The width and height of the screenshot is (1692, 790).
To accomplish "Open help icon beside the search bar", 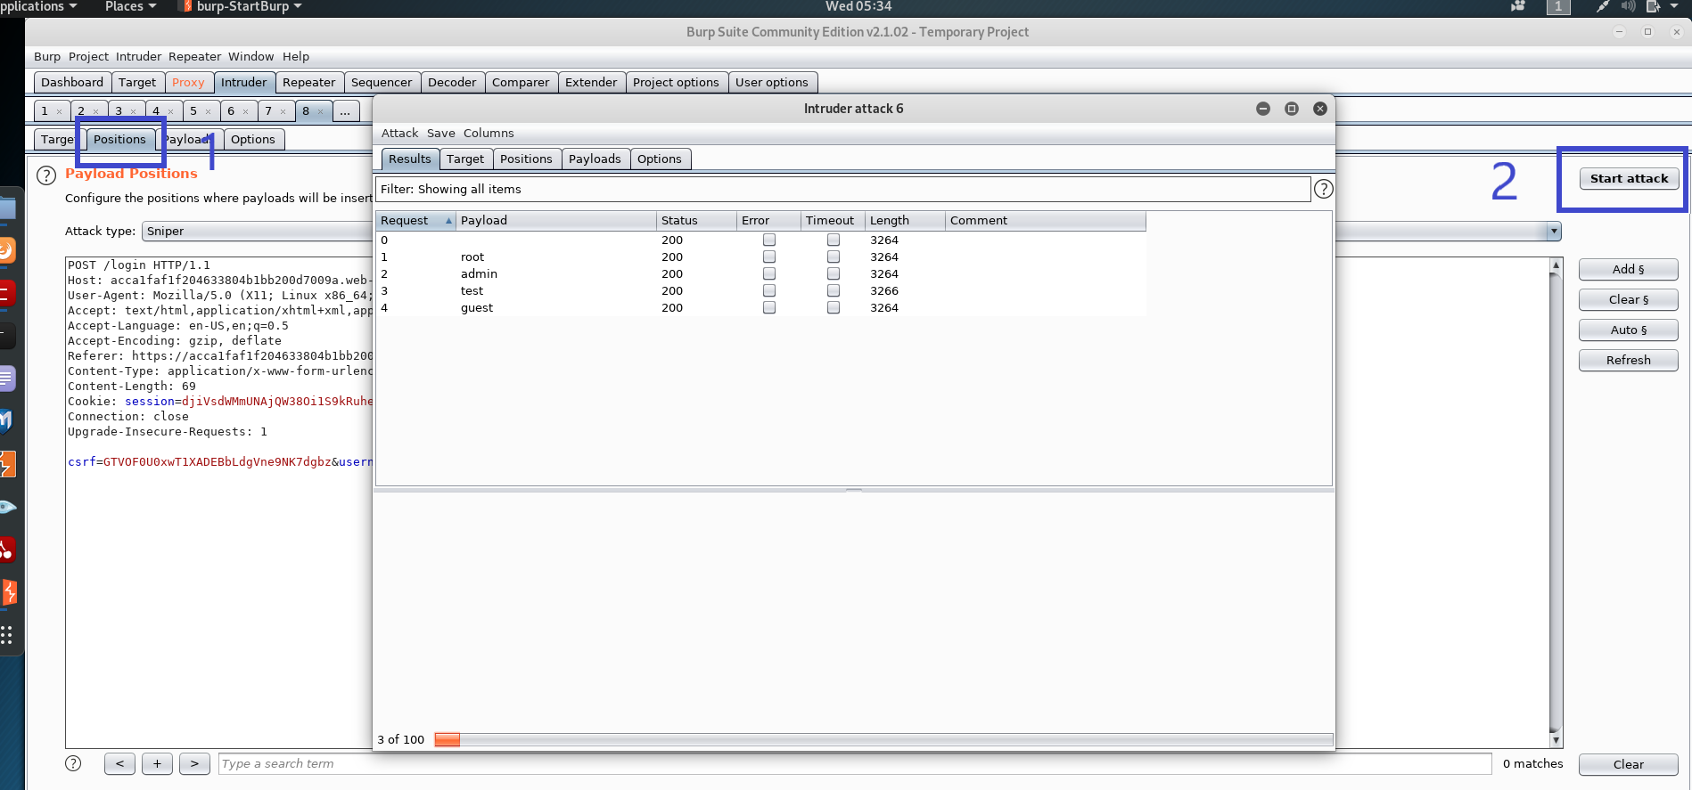I will pyautogui.click(x=73, y=763).
